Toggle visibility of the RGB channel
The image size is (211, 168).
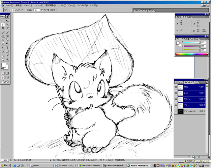click(x=176, y=87)
